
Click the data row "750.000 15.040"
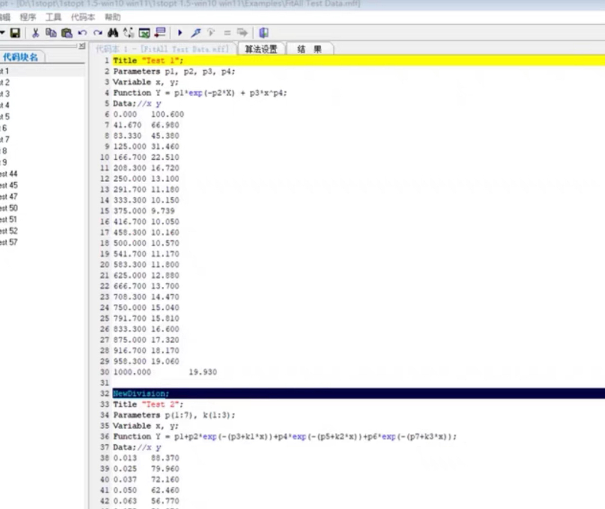click(x=146, y=307)
